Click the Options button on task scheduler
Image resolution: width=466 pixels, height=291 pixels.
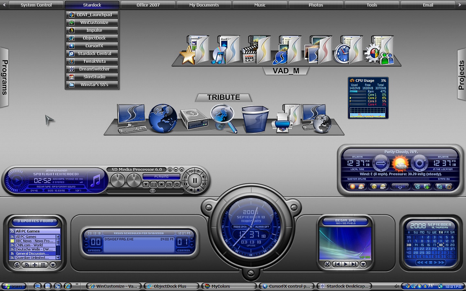[x=94, y=250]
